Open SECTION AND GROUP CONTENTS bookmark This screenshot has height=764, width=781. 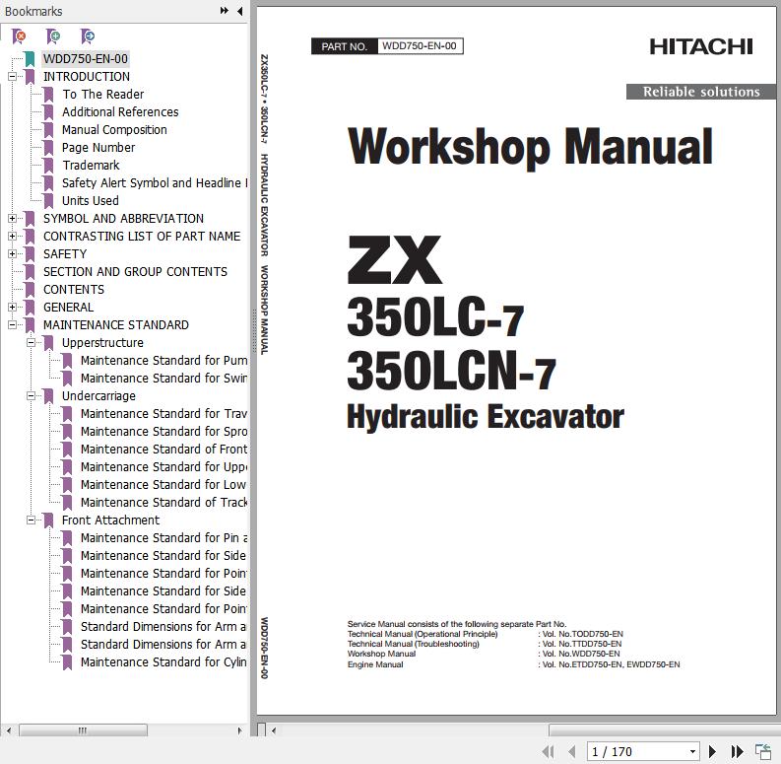tap(135, 272)
